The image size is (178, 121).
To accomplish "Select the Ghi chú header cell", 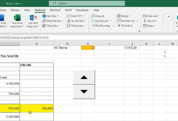I will click(36, 65).
